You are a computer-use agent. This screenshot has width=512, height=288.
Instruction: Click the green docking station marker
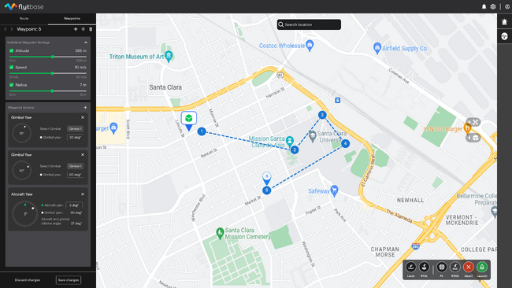coord(189,120)
